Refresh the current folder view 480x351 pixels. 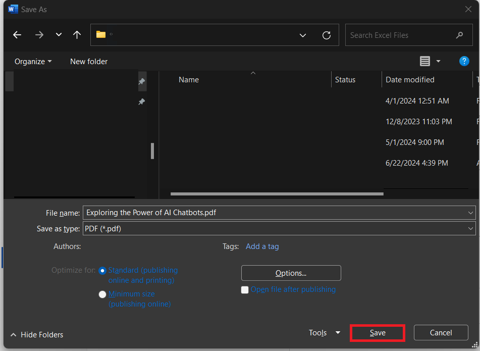pyautogui.click(x=327, y=35)
